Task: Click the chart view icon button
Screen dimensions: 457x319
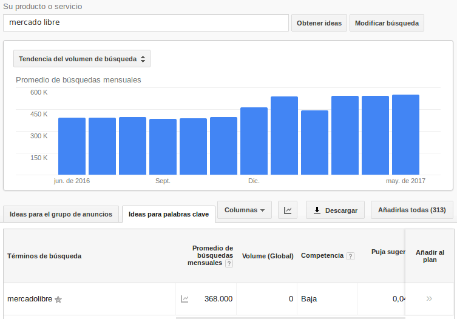Action: [288, 210]
